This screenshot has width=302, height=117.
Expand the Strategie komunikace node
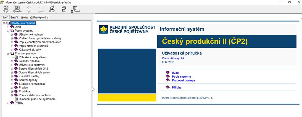[x=12, y=84]
